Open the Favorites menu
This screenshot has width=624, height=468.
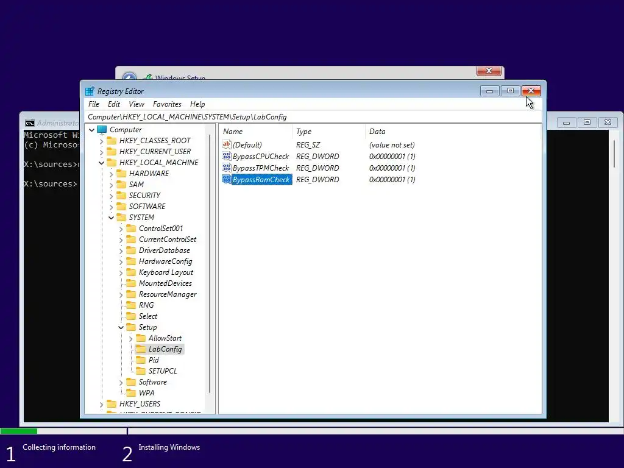167,104
